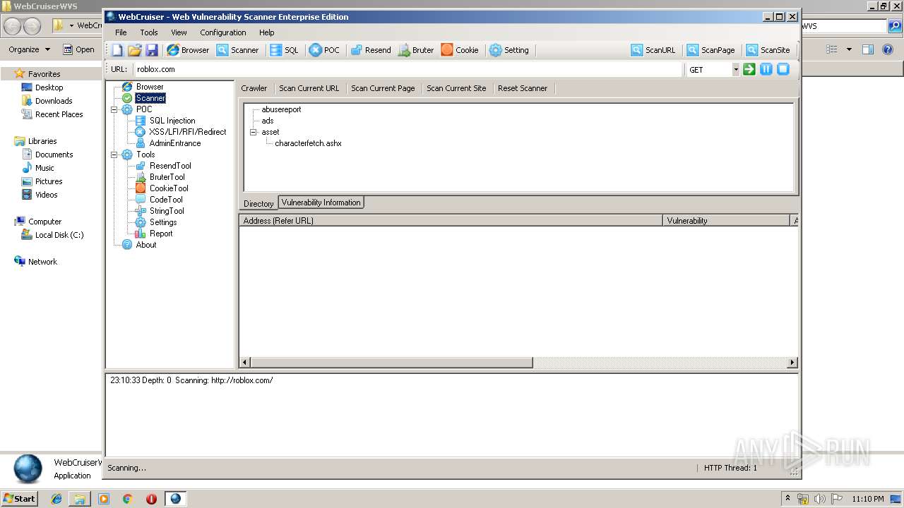904x508 pixels.
Task: Collapse the POC tree node
Action: pyautogui.click(x=114, y=109)
